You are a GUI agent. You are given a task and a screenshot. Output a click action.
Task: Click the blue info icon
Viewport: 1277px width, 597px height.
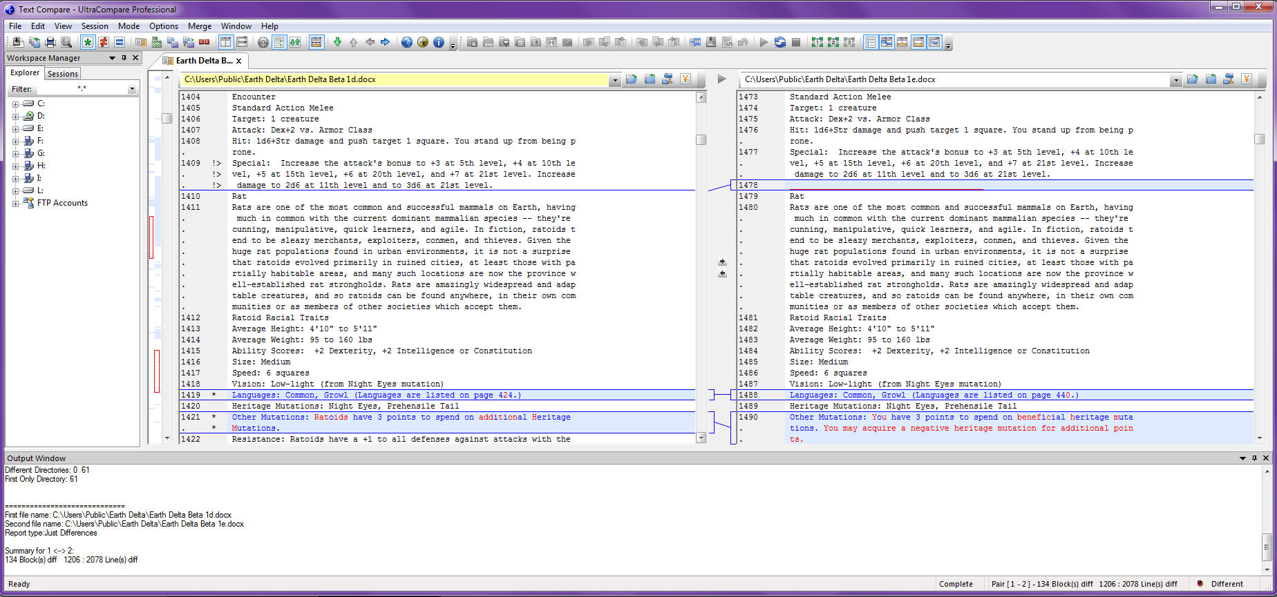[438, 43]
